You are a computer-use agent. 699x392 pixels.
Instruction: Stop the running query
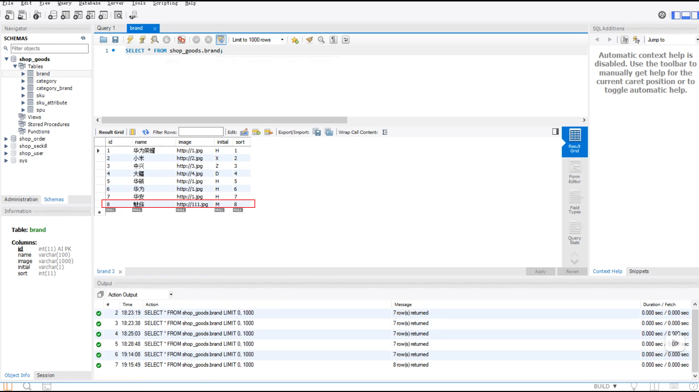click(x=167, y=40)
